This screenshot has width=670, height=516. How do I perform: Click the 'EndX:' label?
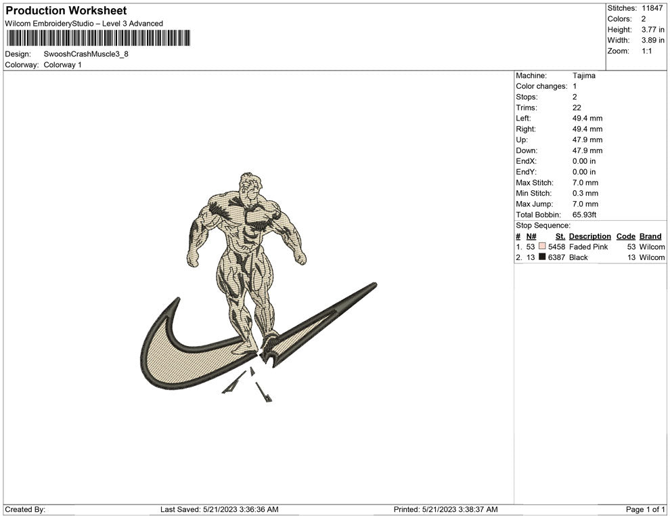(526, 160)
